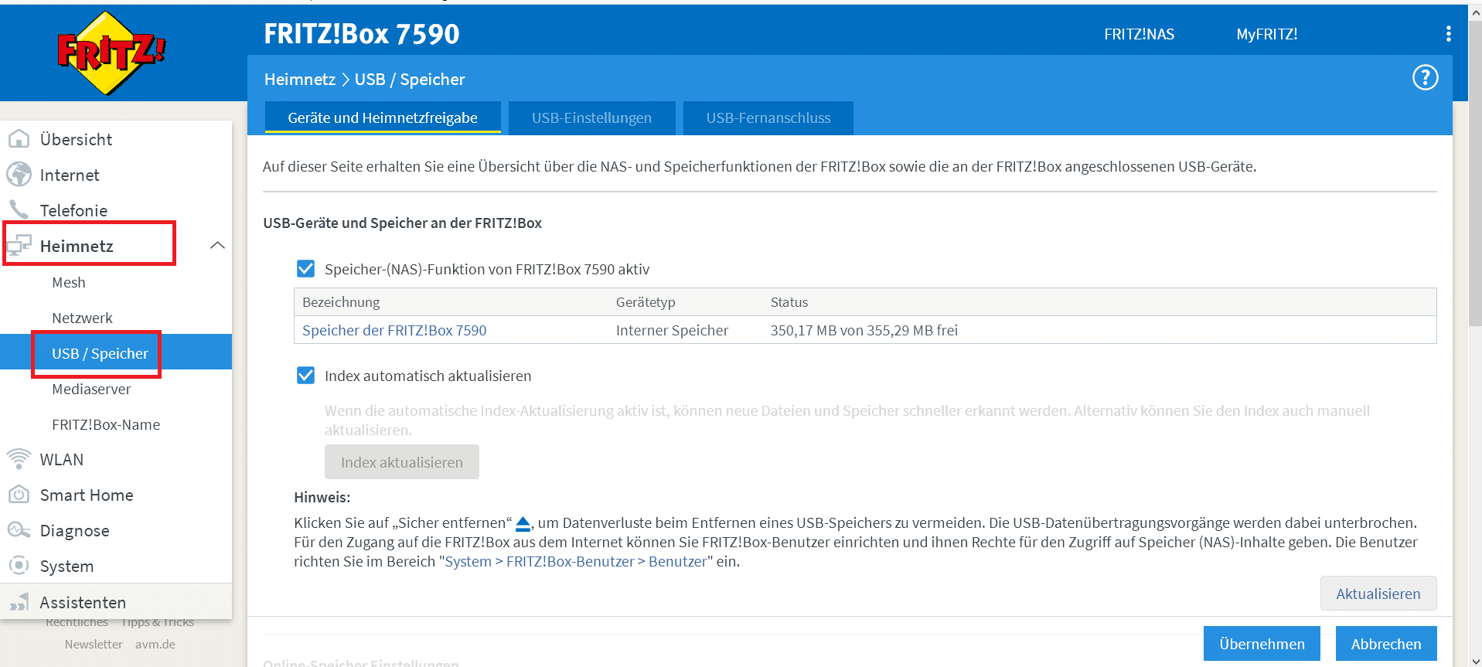The height and width of the screenshot is (667, 1482).
Task: Open the three-dot options menu
Action: click(x=1448, y=33)
